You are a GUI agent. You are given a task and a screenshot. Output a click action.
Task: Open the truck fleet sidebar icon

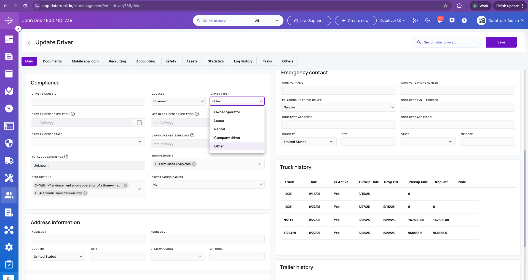point(9,161)
